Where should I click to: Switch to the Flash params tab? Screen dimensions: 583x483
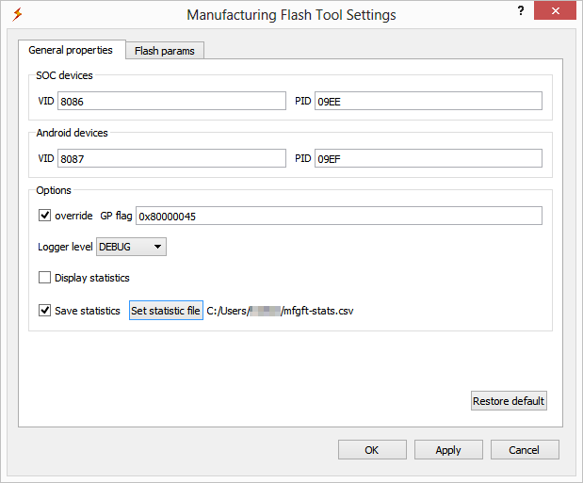pyautogui.click(x=165, y=51)
